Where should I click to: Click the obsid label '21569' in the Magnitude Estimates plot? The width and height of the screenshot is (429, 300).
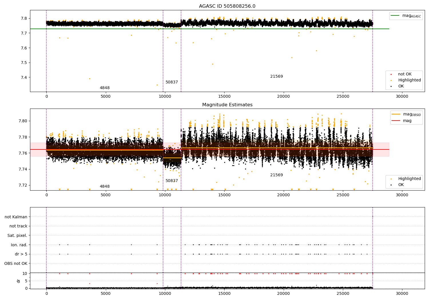(277, 175)
